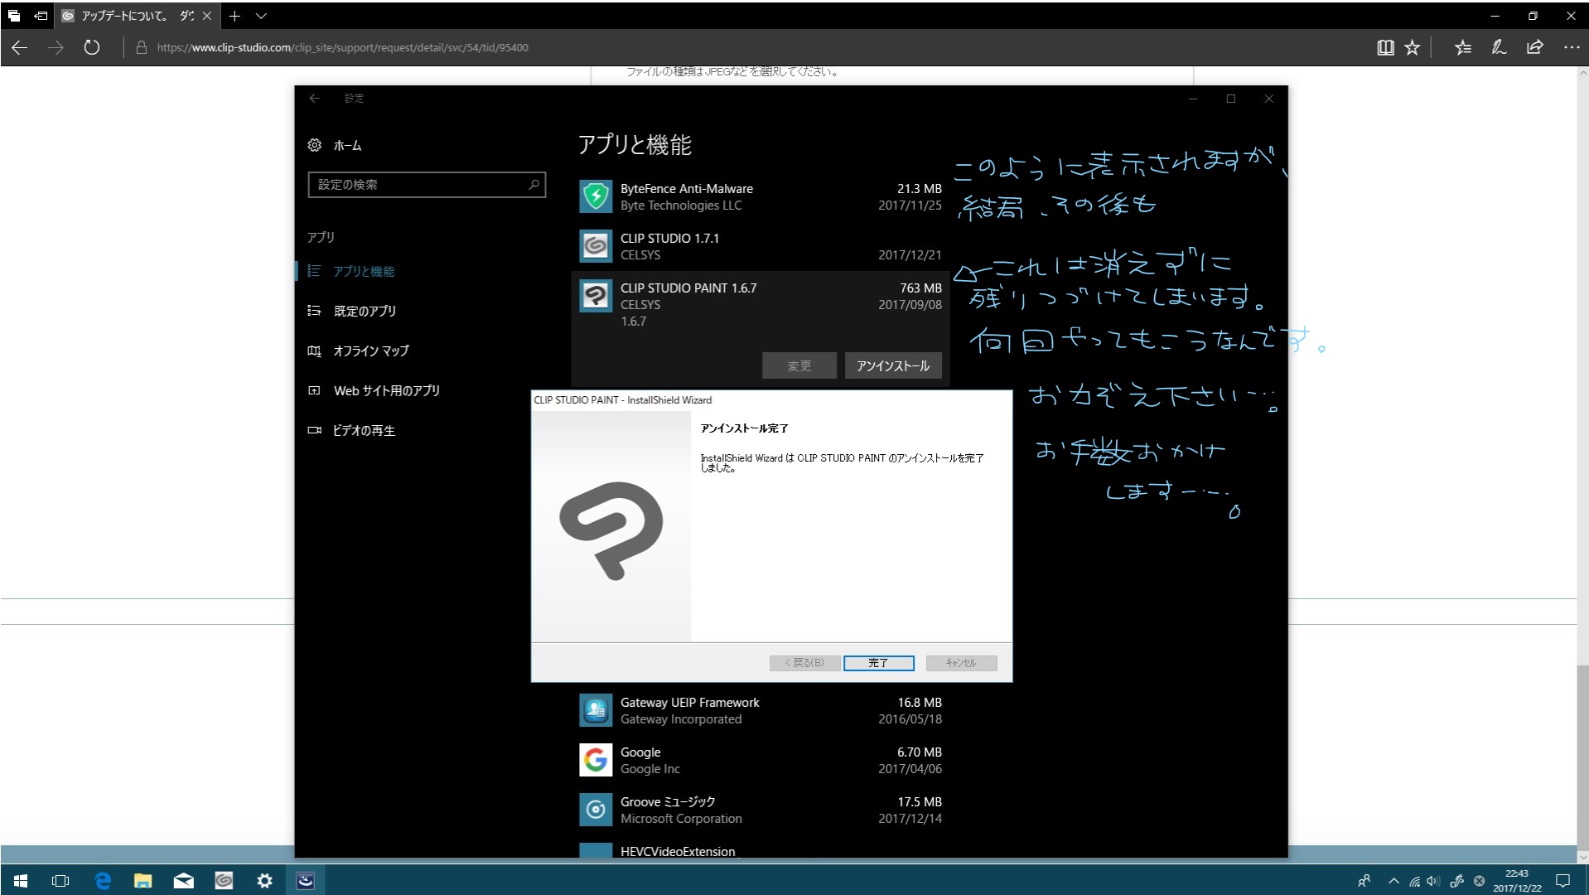Select the Gateway UEIP Framework entry
1589x895 pixels.
click(x=761, y=710)
